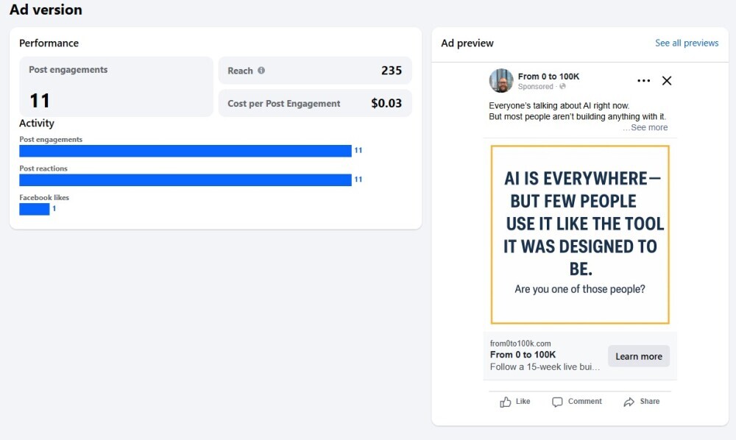Screen dimensions: 736x440
Task: Open the ad's three-dot options menu
Action: 644,81
